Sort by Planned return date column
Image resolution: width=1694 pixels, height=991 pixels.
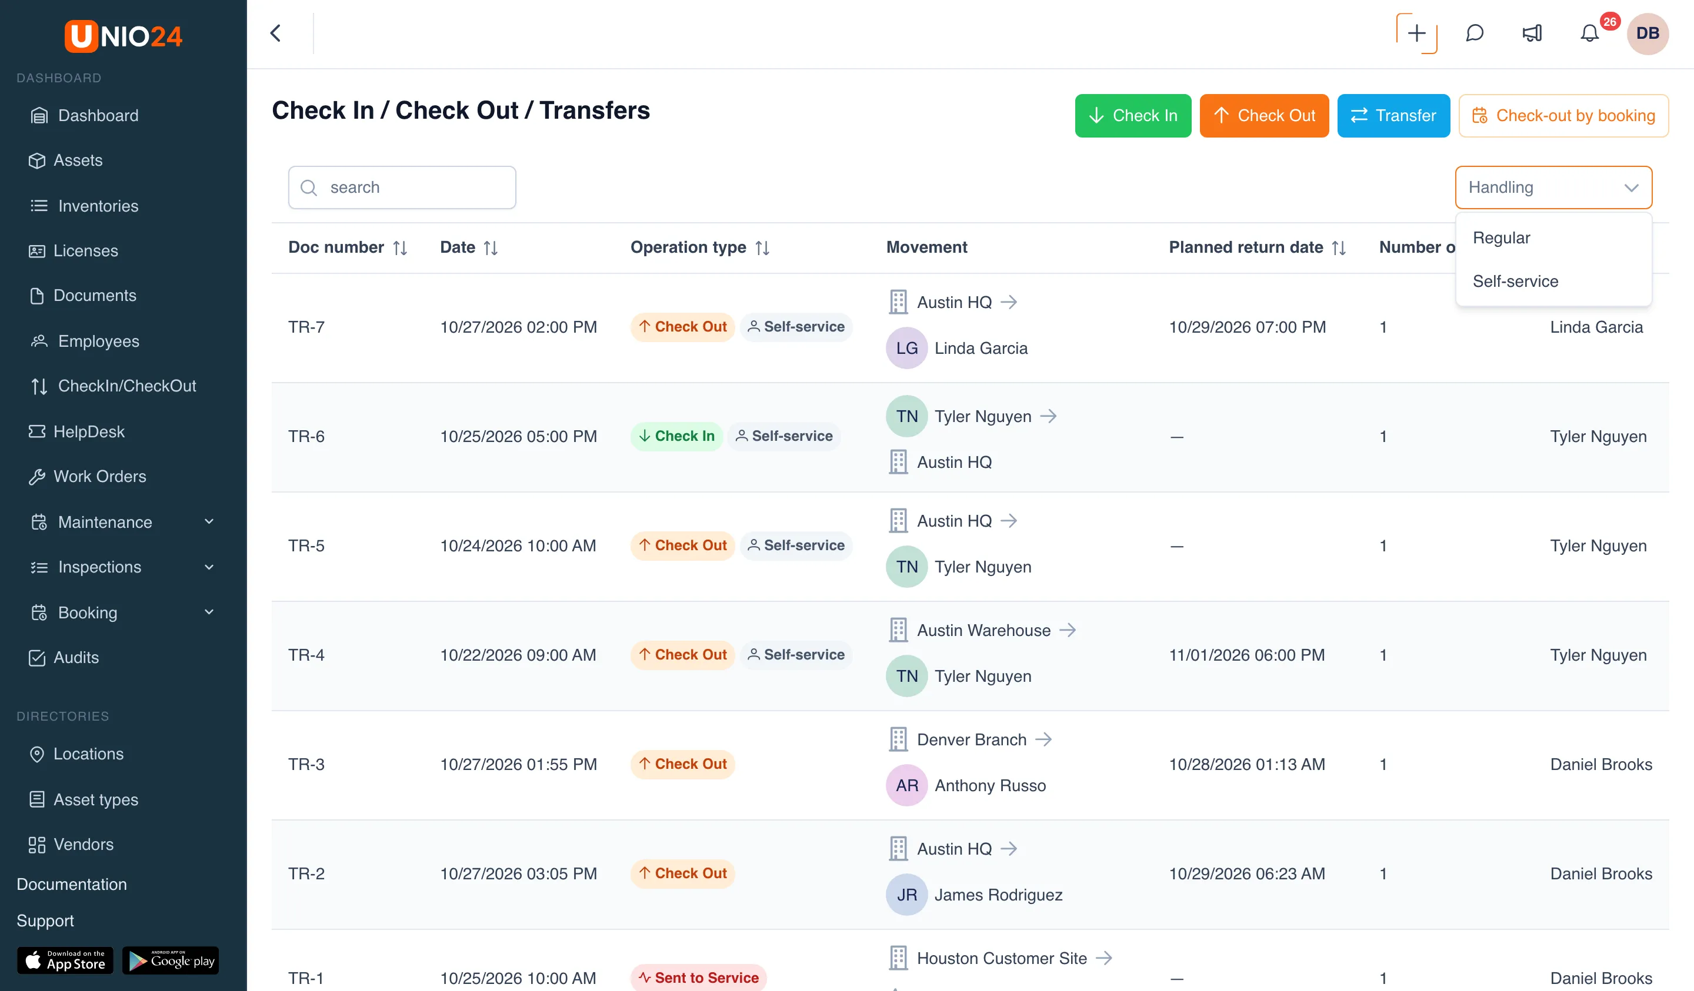(x=1339, y=247)
